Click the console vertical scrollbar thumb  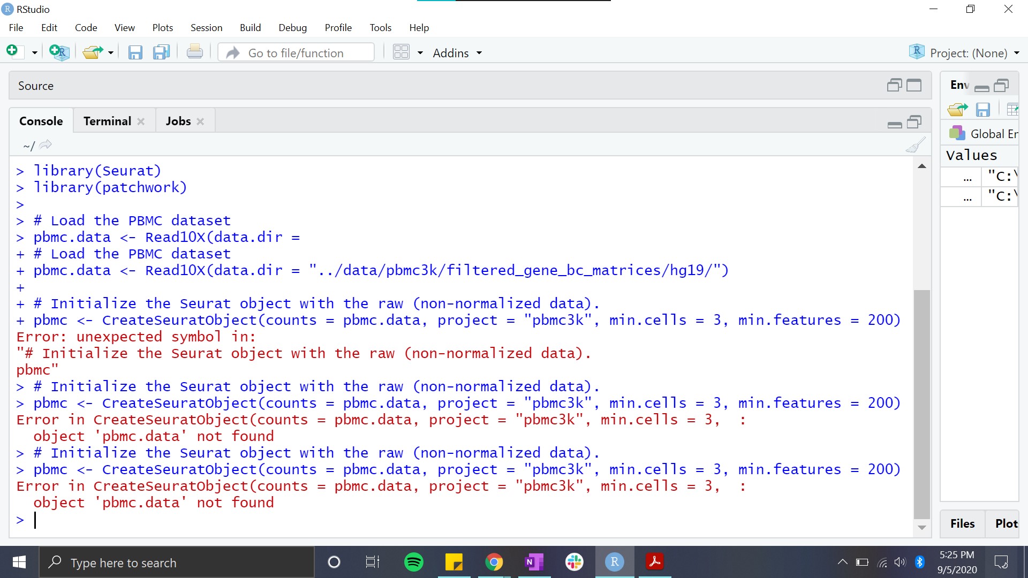(922, 404)
